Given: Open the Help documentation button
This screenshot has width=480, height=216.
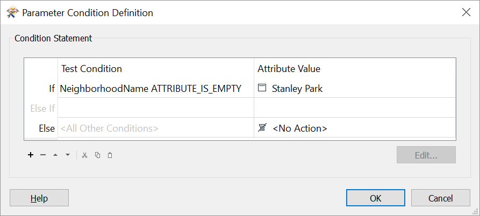Looking at the screenshot, I should pos(39,198).
